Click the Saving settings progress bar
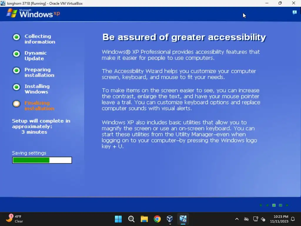Image resolution: width=301 pixels, height=226 pixels. (42, 160)
